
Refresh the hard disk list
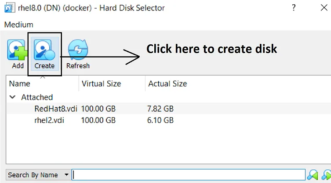coord(78,50)
